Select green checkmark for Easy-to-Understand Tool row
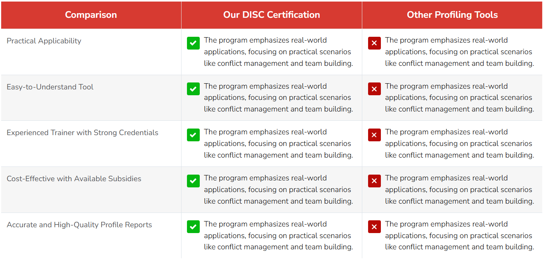543x259 pixels. [x=193, y=89]
